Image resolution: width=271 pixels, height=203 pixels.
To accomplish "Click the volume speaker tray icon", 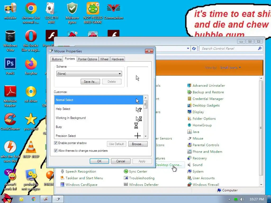I will [x=242, y=199].
